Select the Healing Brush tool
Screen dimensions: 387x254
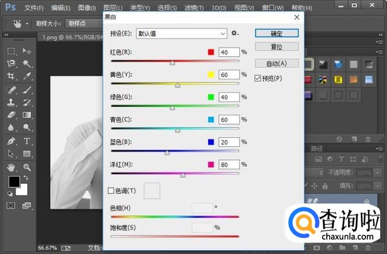(11, 90)
